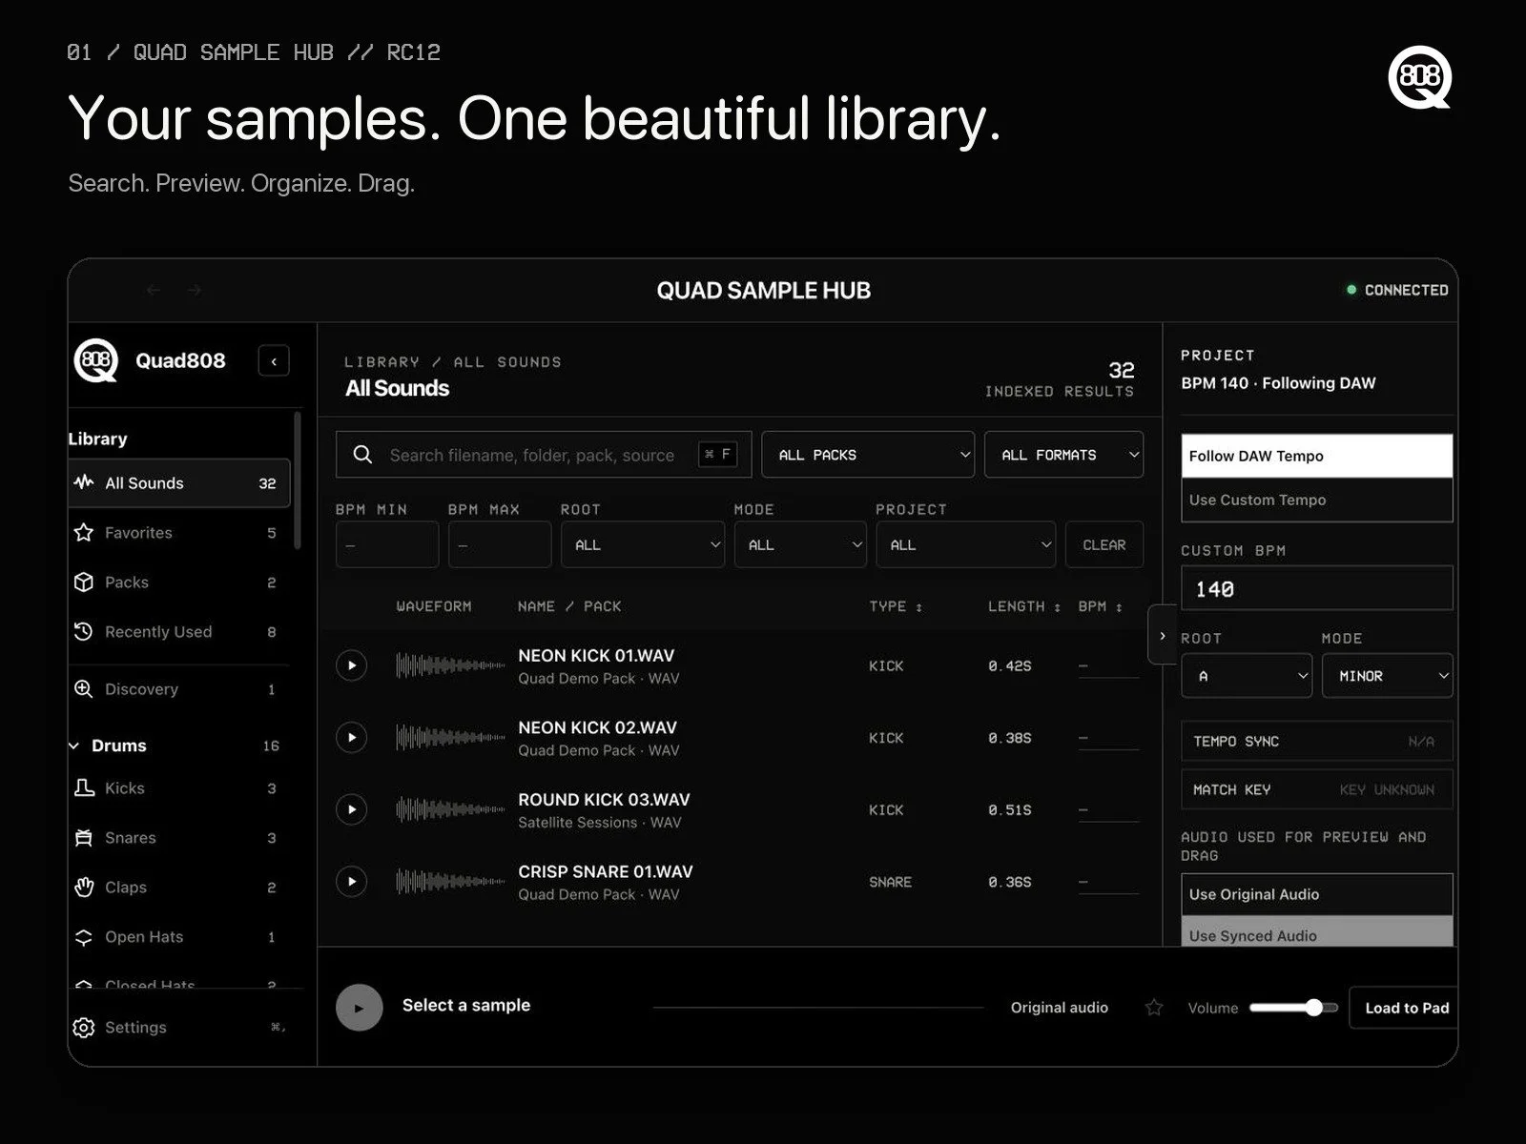Image resolution: width=1526 pixels, height=1144 pixels.
Task: Click the Custom BPM field showing 140
Action: [1317, 588]
